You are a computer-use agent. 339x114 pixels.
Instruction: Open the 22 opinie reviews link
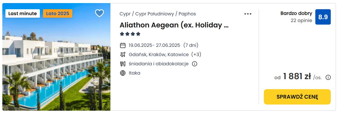pos(301,20)
